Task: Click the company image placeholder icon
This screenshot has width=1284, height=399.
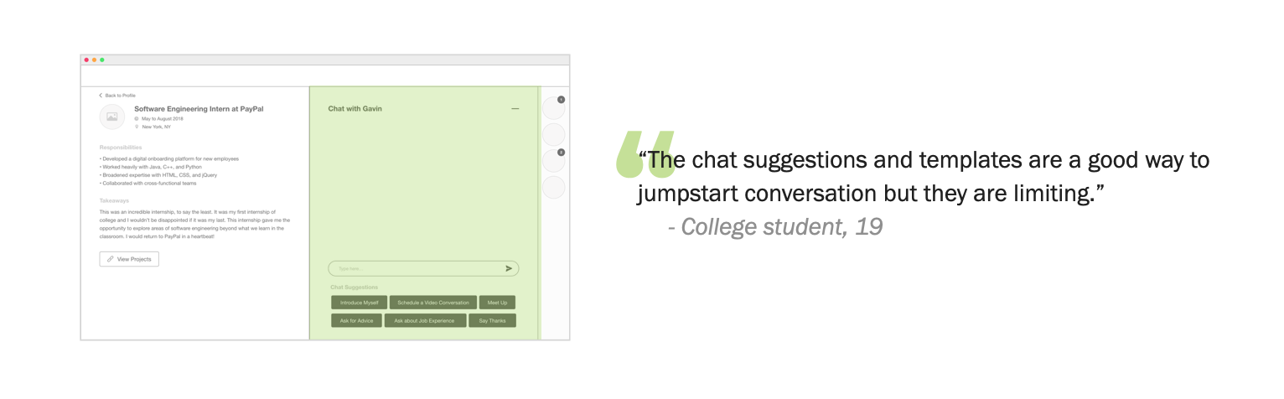Action: point(111,117)
